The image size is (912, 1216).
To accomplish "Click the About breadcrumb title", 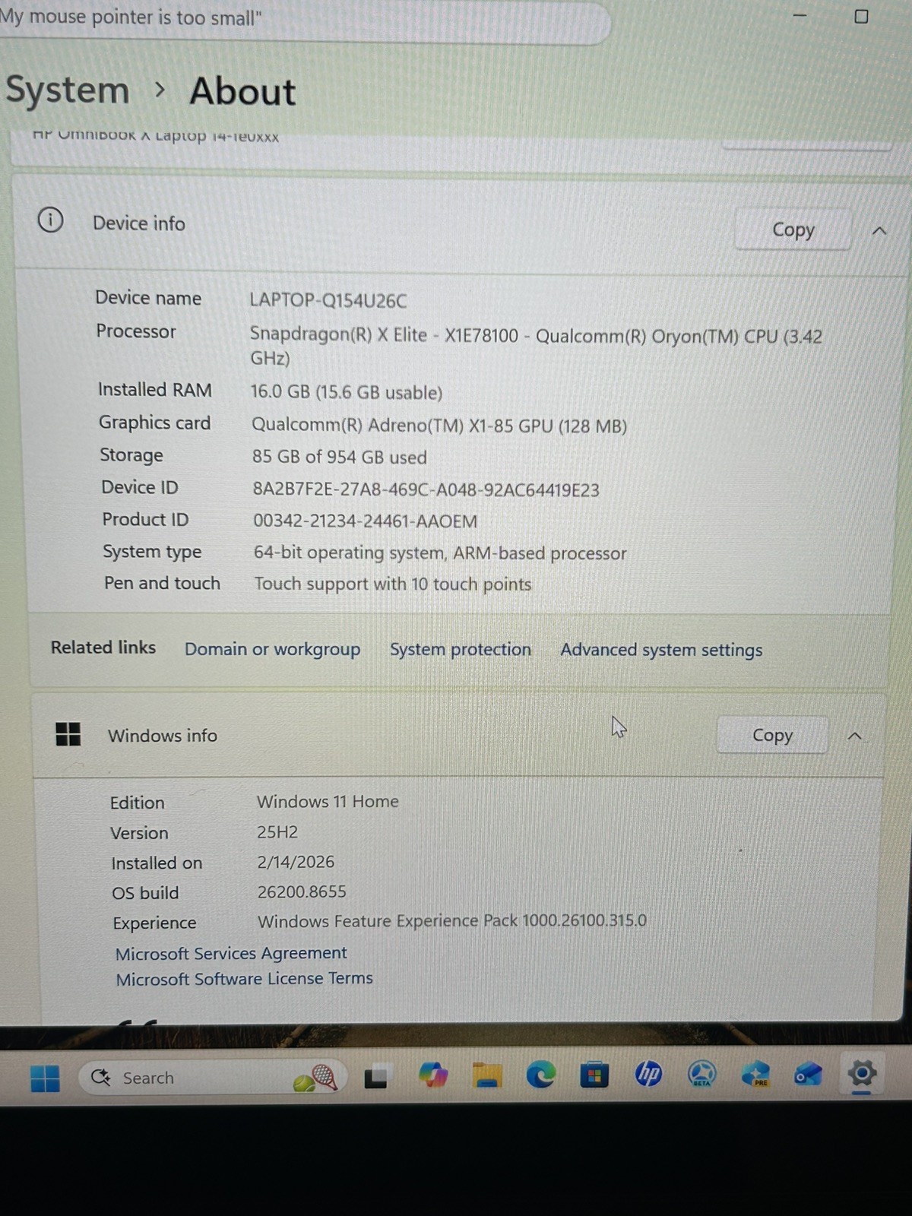I will (242, 91).
